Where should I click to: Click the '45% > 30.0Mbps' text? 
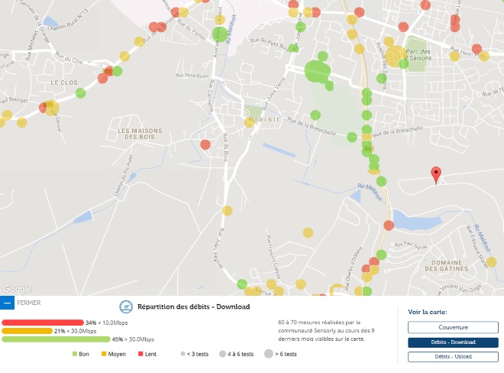tap(133, 339)
